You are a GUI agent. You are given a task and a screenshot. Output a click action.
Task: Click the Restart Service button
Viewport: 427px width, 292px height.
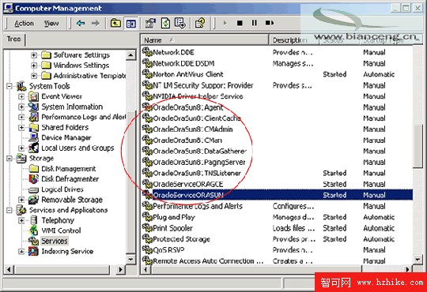click(270, 24)
